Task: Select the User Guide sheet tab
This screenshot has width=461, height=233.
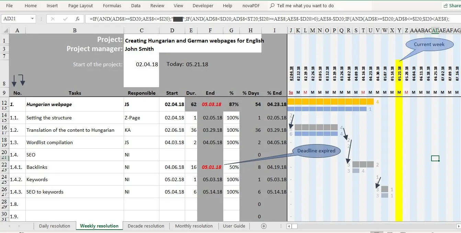Action: pos(234,226)
